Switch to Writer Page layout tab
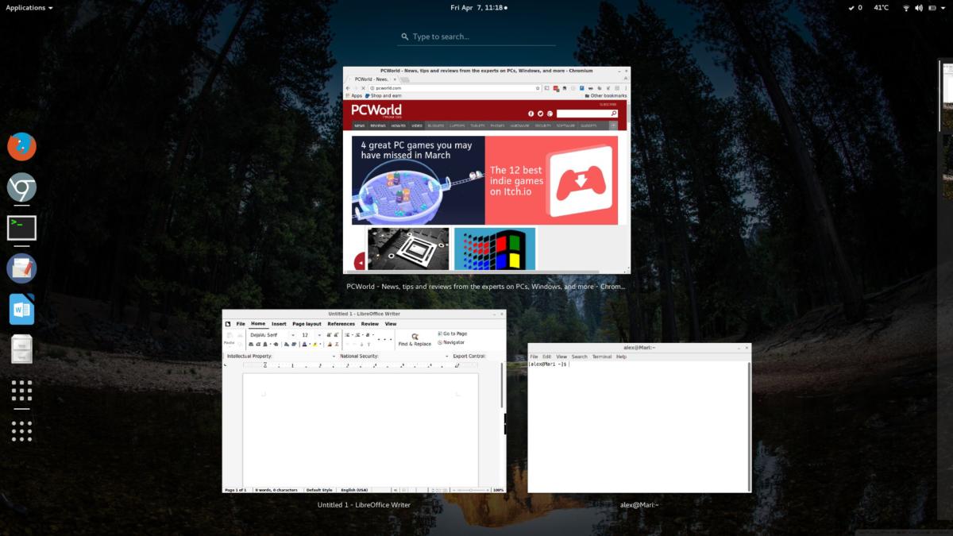Screen dimensions: 953x536 coord(307,324)
